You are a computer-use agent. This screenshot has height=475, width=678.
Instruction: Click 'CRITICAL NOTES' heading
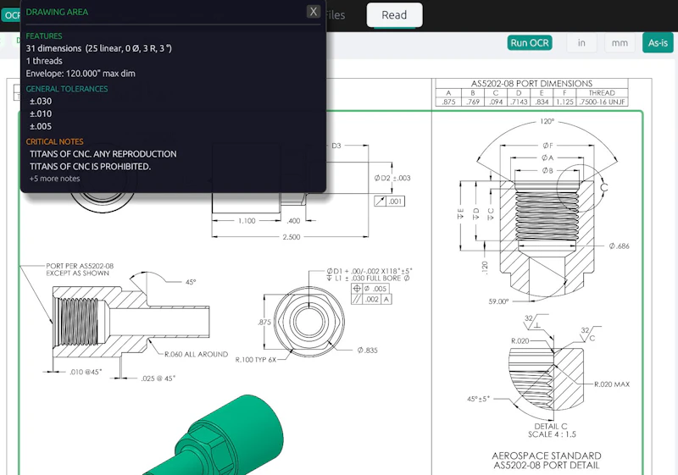point(54,141)
